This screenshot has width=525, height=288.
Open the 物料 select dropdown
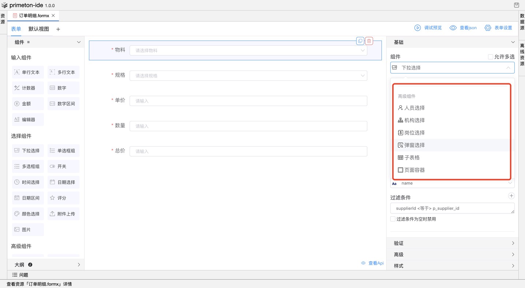pyautogui.click(x=248, y=50)
